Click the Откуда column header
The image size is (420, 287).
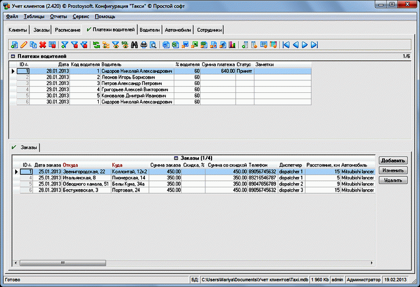[87, 165]
